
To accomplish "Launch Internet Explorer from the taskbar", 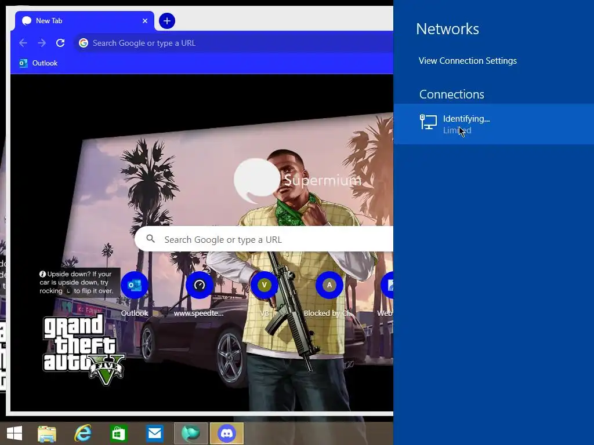I will coord(82,433).
